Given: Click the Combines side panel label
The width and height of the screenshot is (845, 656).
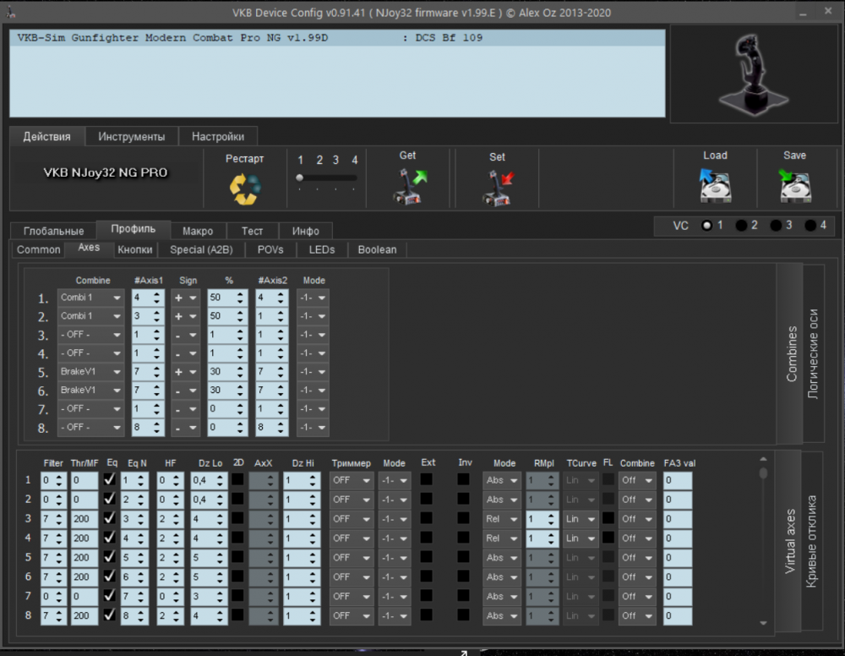Looking at the screenshot, I should pyautogui.click(x=791, y=353).
